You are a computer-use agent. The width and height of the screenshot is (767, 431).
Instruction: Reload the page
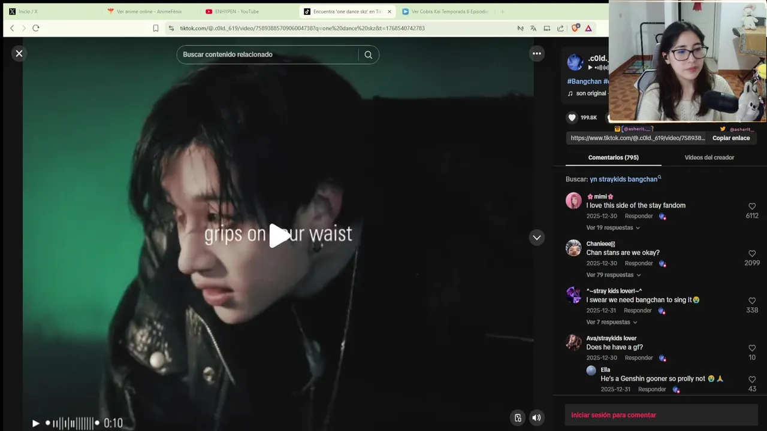[x=36, y=28]
